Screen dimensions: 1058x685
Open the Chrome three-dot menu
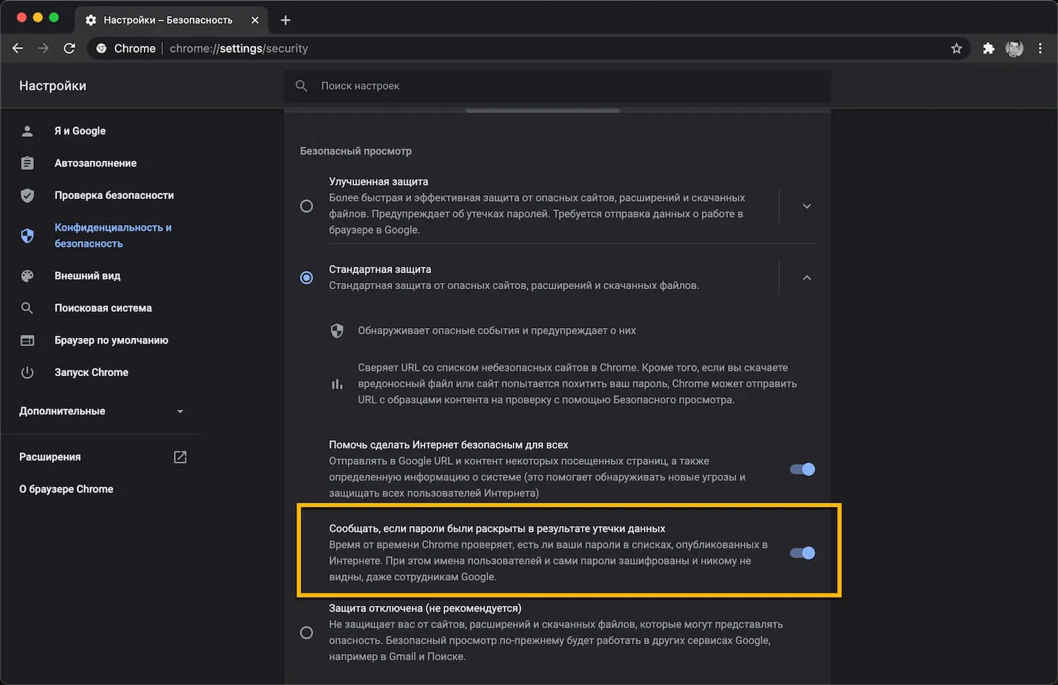click(1040, 48)
